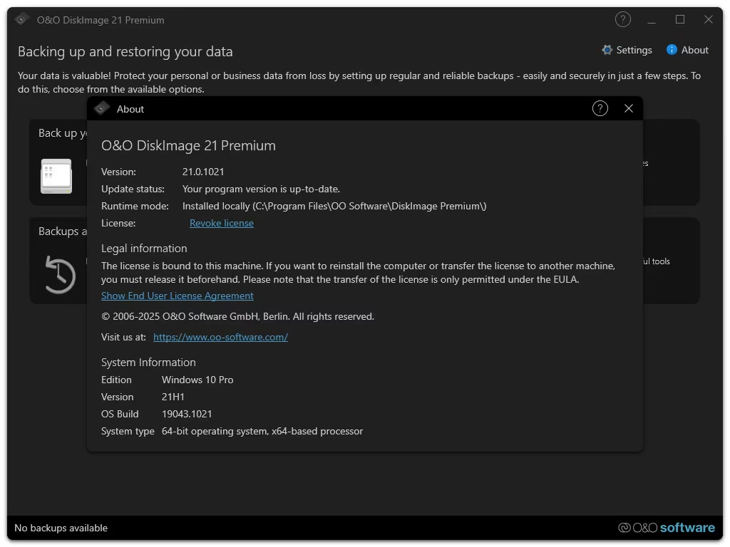
Task: Close the About dialog
Action: tap(629, 109)
